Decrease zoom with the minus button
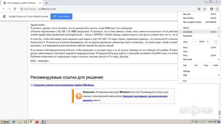The width and height of the screenshot is (221, 124). 195,42
